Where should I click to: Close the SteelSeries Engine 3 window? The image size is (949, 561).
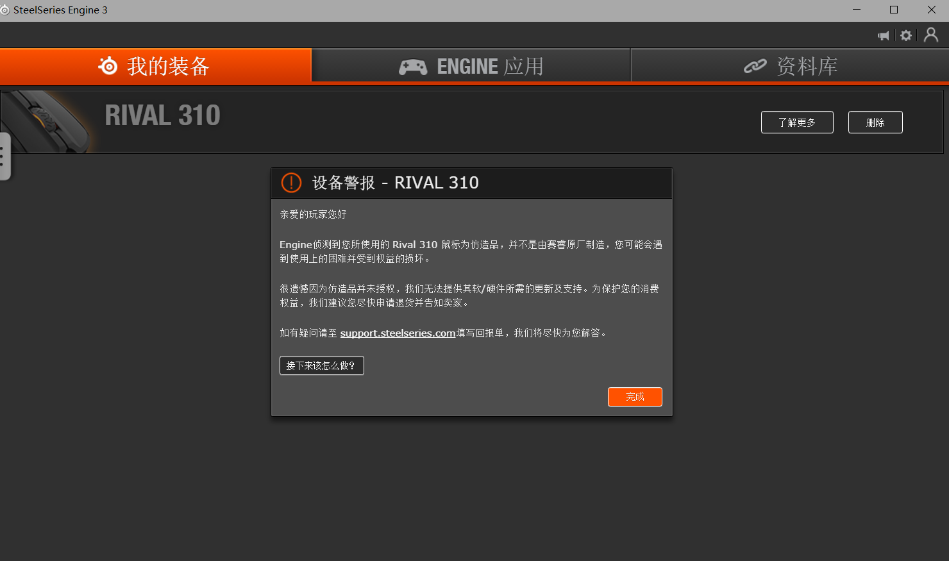(x=931, y=10)
